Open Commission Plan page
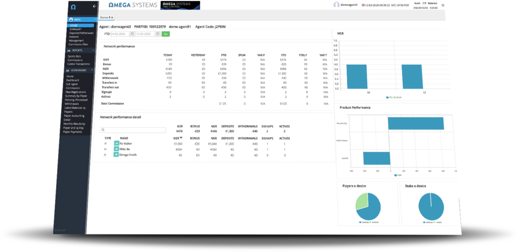The width and height of the screenshot is (518, 252). coord(78,44)
